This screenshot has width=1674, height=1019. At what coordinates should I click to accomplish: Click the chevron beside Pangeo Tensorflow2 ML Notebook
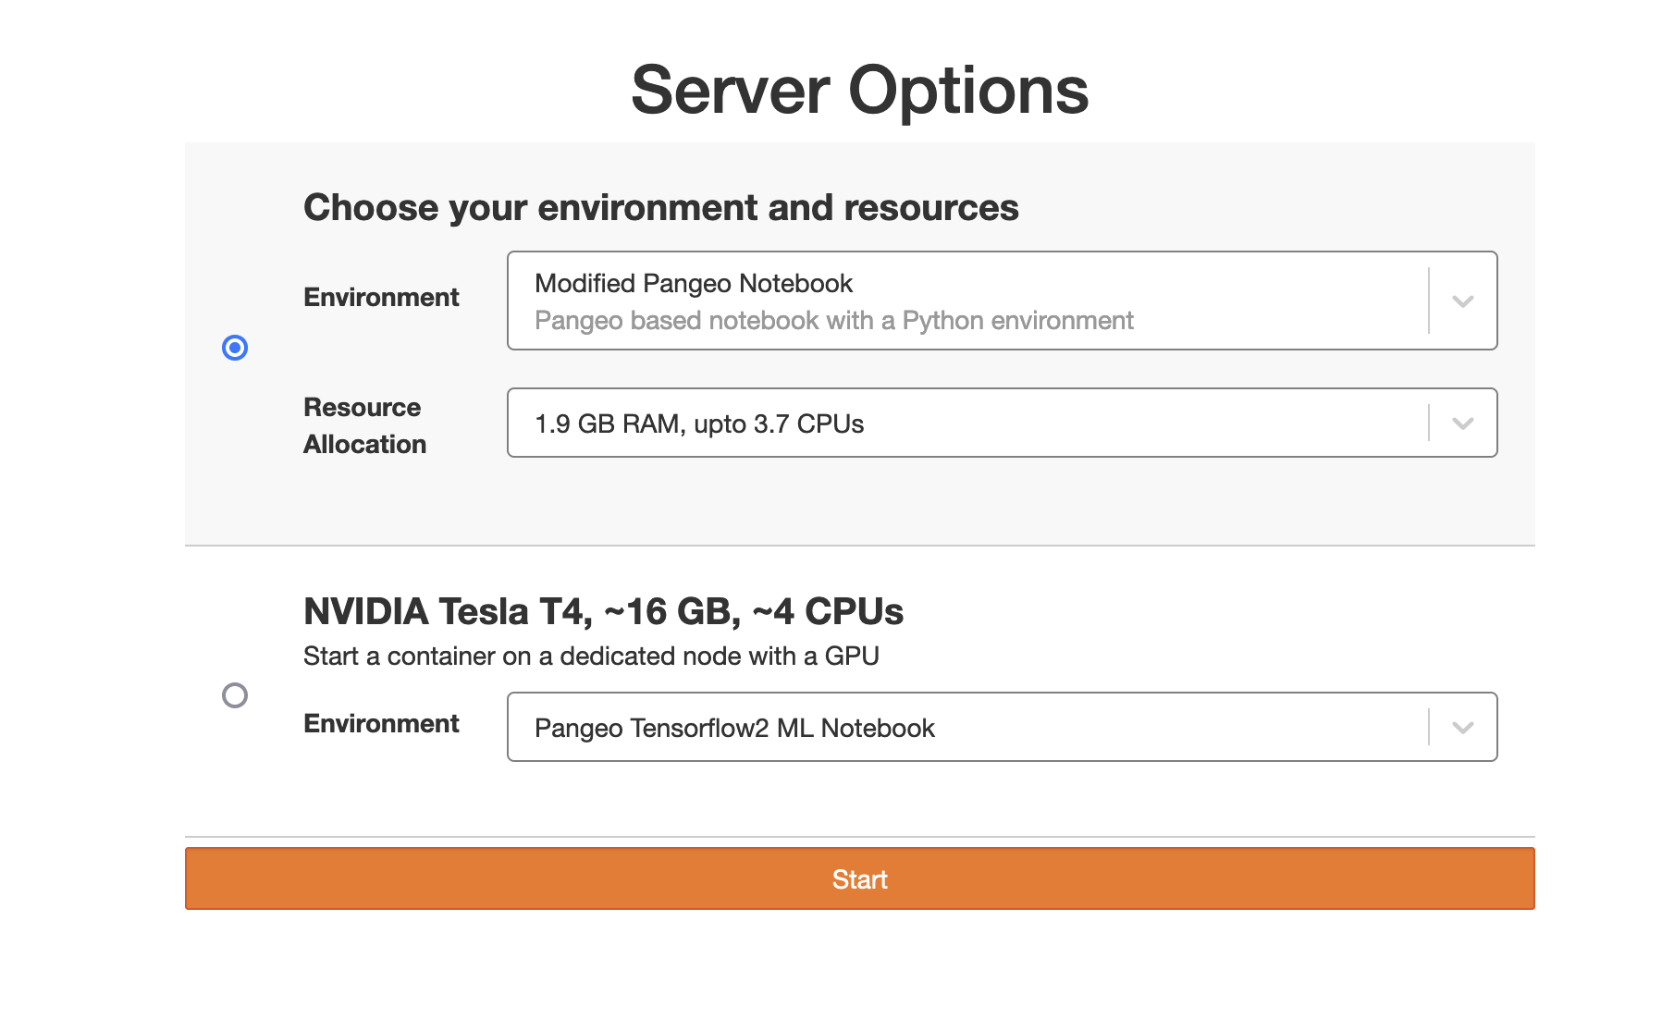pos(1462,728)
